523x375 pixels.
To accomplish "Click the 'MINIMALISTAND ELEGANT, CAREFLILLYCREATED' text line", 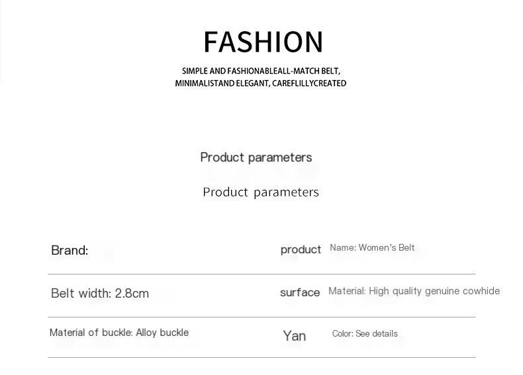I will coord(261,83).
